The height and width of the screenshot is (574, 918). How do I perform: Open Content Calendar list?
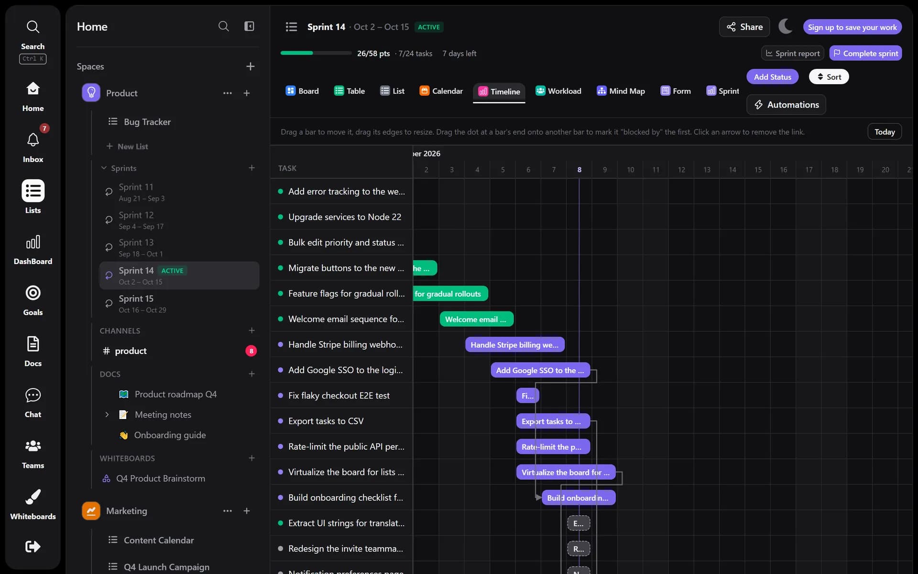pyautogui.click(x=159, y=540)
